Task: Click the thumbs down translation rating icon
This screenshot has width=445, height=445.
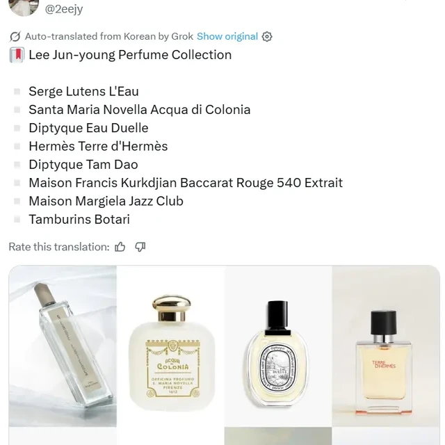Action: tap(140, 247)
